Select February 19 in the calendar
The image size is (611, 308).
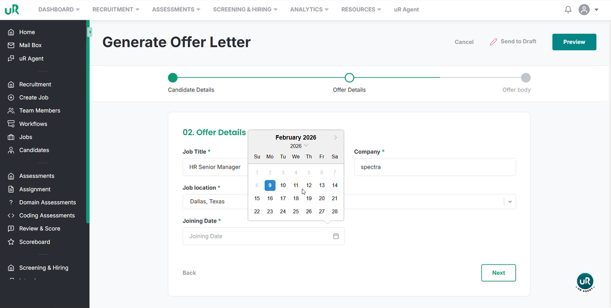tap(309, 198)
